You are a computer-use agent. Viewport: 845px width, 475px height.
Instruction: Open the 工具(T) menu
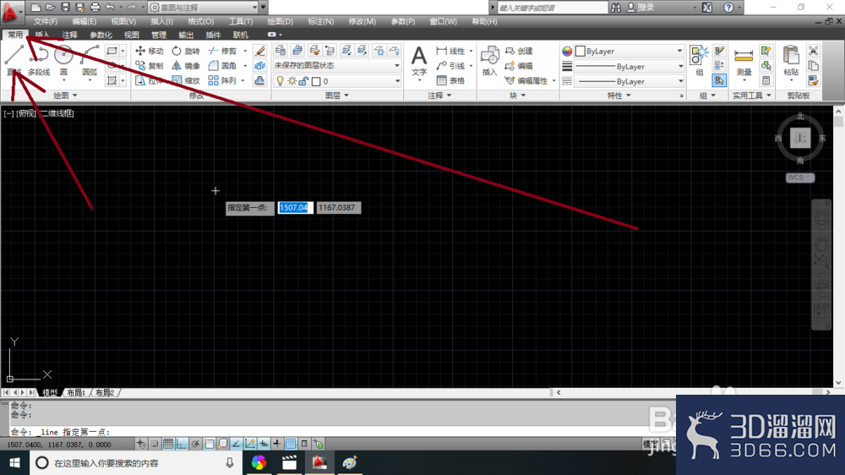(x=240, y=22)
